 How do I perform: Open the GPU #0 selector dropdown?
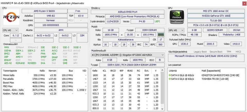coord(176,30)
